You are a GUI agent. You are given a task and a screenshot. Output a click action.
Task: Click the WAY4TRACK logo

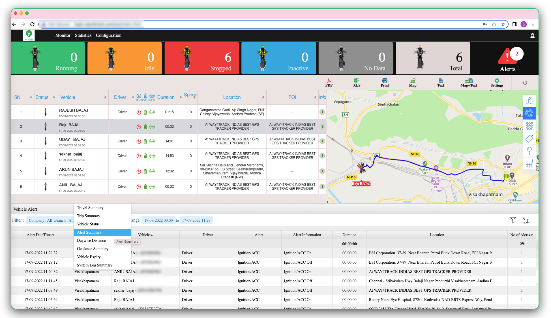tap(29, 35)
